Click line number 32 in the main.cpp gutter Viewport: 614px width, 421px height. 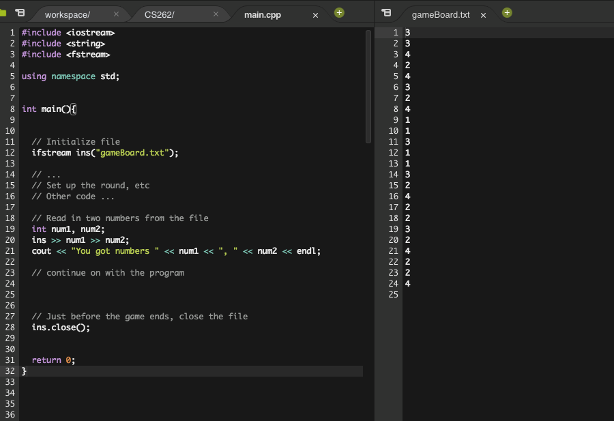10,371
